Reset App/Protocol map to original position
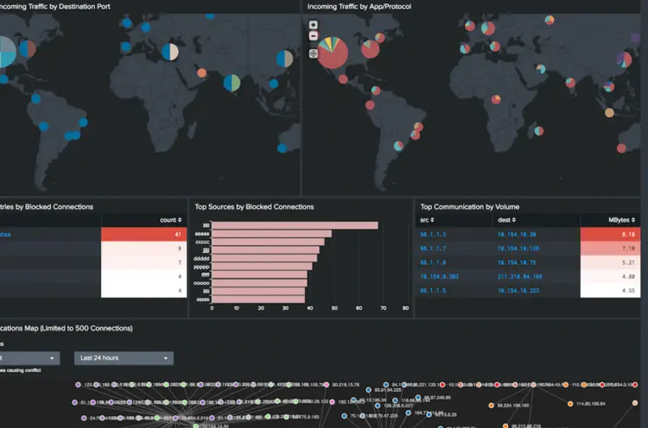The width and height of the screenshot is (648, 428). (x=313, y=53)
